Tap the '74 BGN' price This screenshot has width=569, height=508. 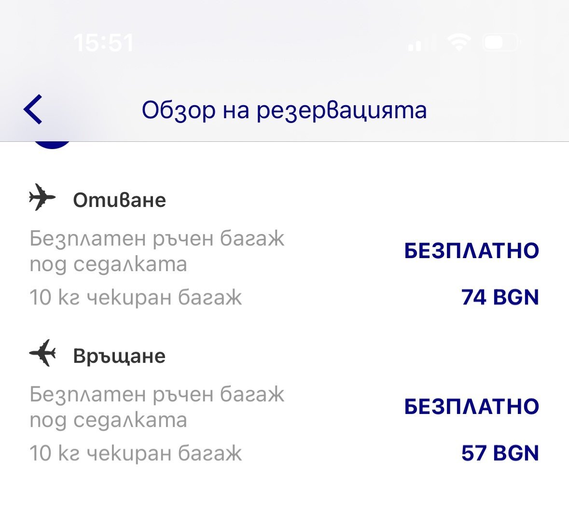click(x=500, y=297)
